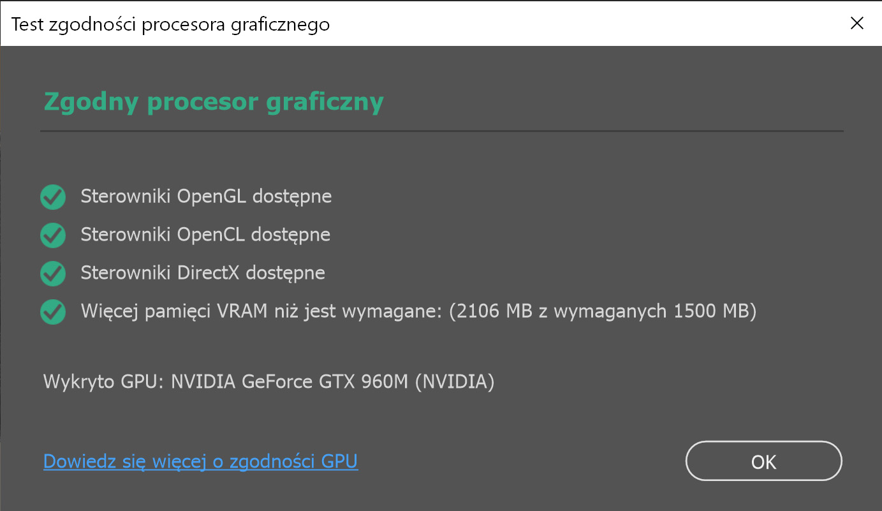Click the Sterowniki DirectX dostępne line
The image size is (882, 511).
point(202,273)
